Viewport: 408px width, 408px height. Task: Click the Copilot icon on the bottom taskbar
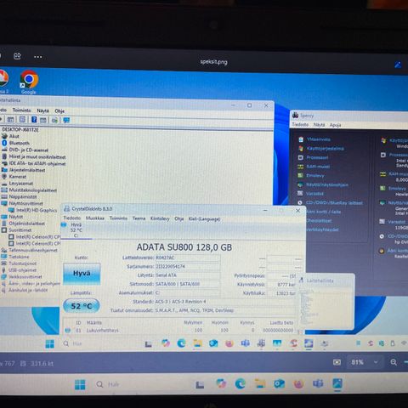(221, 384)
